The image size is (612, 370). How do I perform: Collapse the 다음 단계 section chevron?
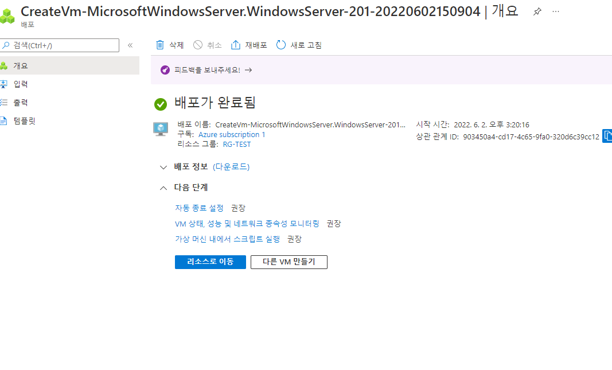click(163, 188)
